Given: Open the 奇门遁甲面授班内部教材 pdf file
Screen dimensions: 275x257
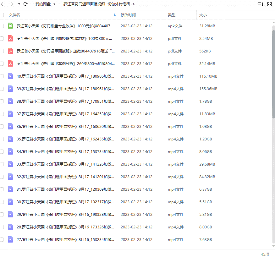Looking at the screenshot, I should tap(64, 38).
